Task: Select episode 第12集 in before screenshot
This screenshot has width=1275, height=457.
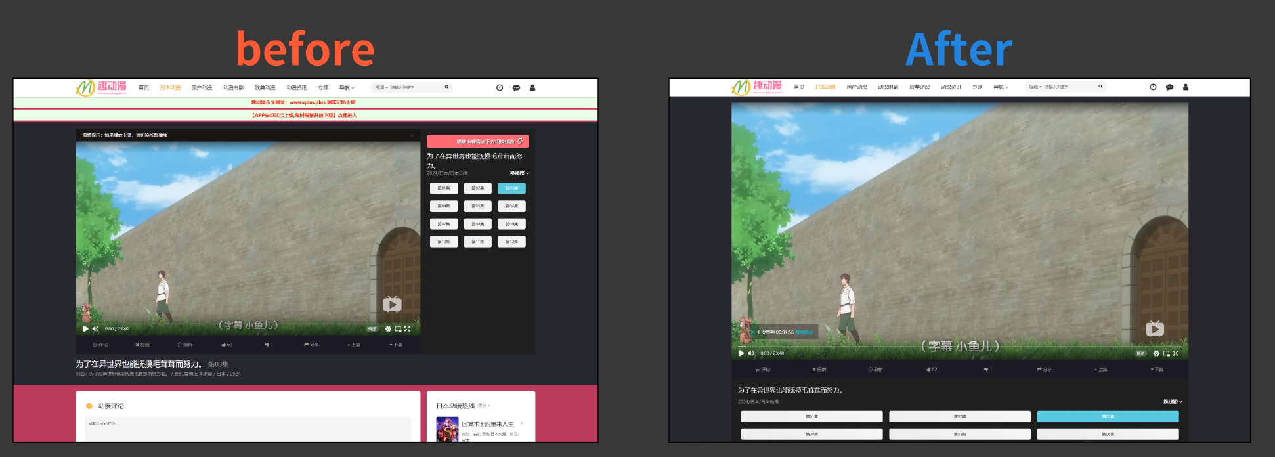Action: coord(511,242)
